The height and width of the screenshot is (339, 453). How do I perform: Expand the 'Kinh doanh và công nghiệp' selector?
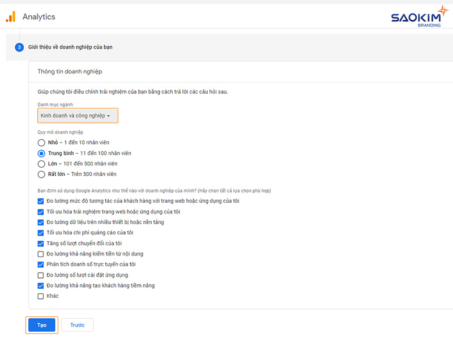click(x=78, y=115)
